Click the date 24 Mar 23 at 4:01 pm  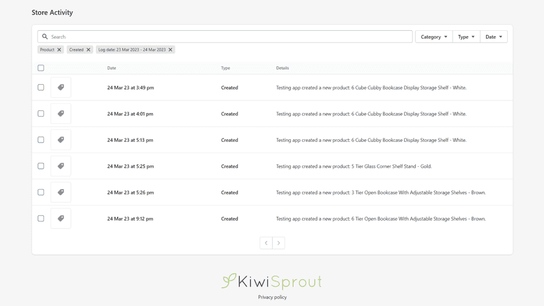point(130,114)
